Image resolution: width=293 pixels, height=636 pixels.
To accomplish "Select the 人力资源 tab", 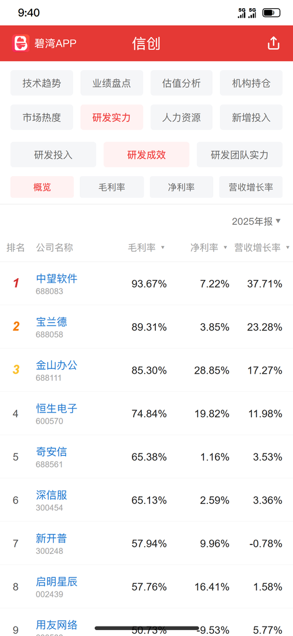I will pyautogui.click(x=181, y=117).
